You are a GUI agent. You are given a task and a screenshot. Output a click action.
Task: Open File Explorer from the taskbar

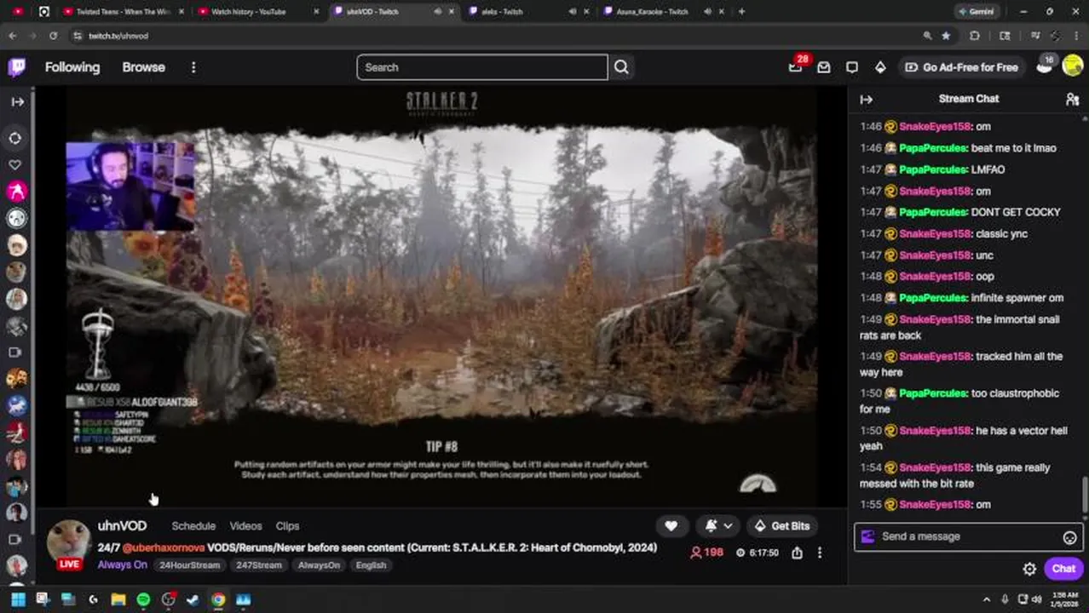pyautogui.click(x=118, y=599)
